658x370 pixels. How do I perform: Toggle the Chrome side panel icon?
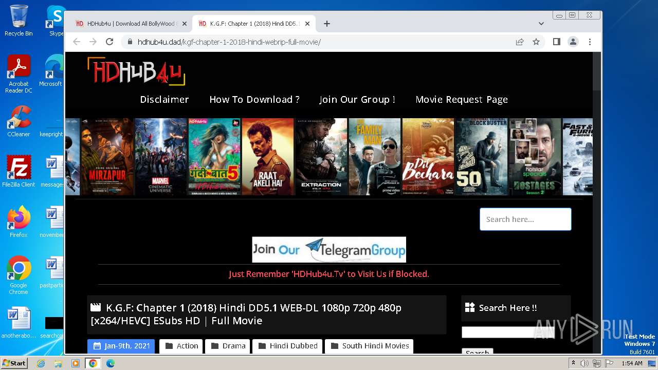point(556,42)
